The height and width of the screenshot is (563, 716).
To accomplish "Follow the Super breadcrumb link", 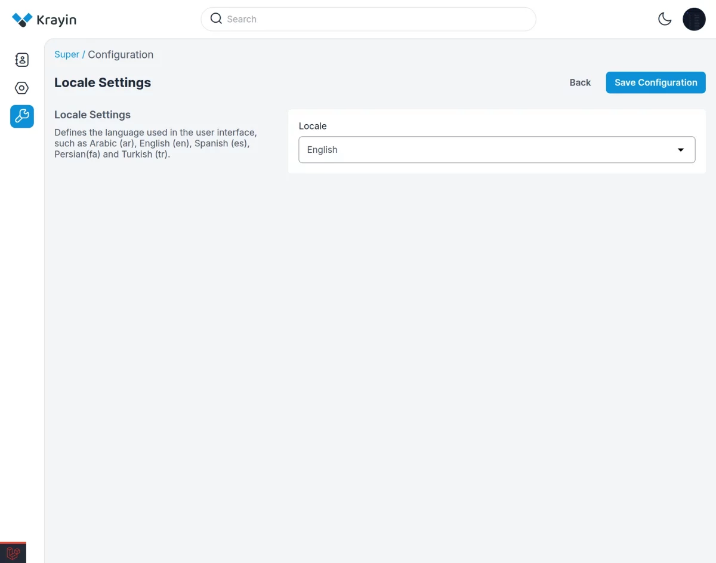I will click(67, 54).
